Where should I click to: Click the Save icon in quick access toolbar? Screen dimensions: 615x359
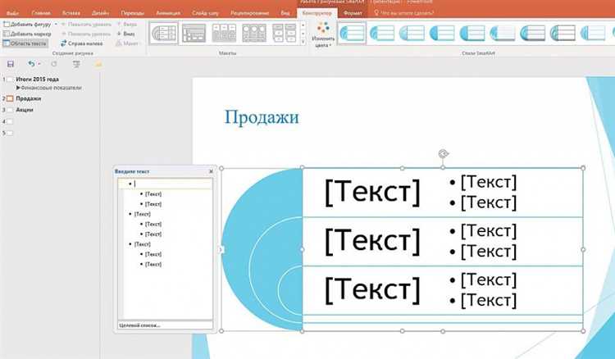11,64
